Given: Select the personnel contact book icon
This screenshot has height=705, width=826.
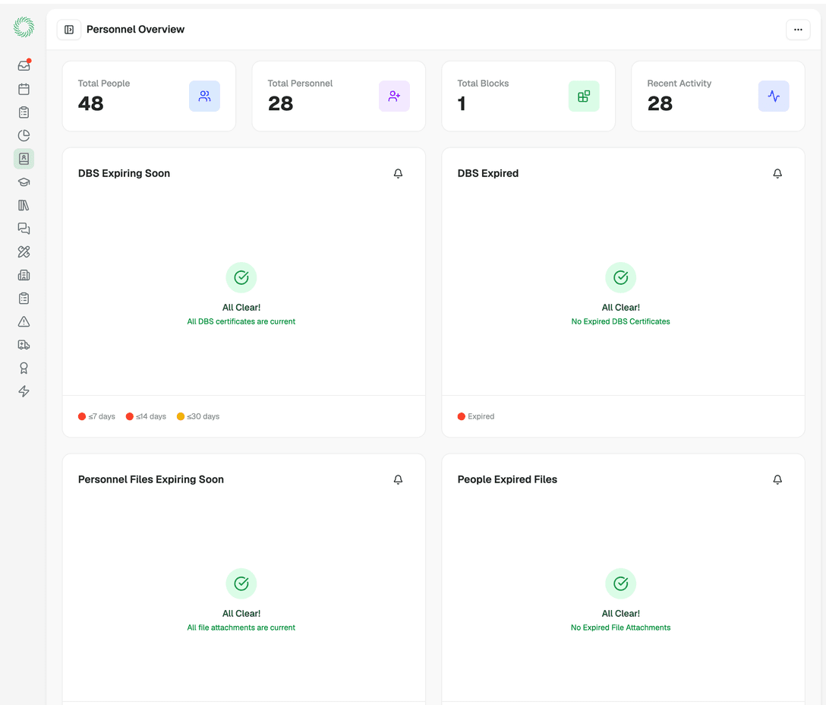Looking at the screenshot, I should click(24, 159).
